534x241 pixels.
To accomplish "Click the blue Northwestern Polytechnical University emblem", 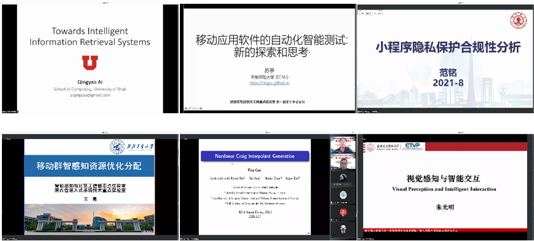I will (x=117, y=147).
